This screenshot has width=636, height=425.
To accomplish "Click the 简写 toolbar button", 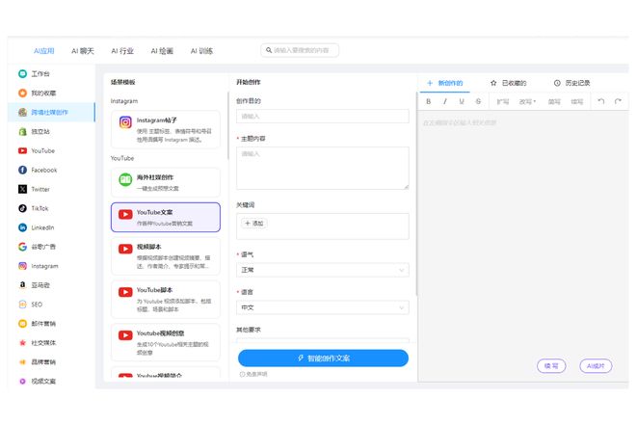I will click(554, 101).
